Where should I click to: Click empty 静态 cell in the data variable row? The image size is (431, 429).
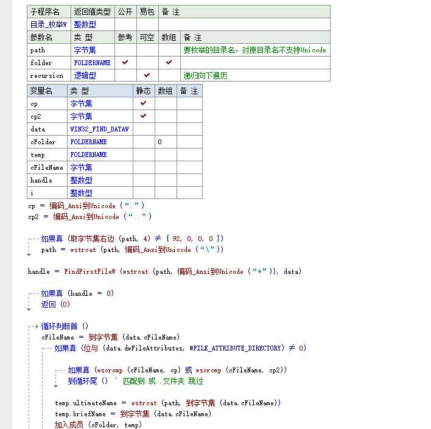(144, 129)
